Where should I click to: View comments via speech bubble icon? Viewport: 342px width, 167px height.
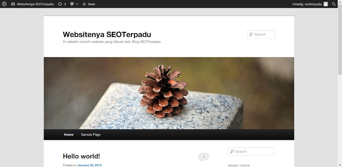[72, 4]
